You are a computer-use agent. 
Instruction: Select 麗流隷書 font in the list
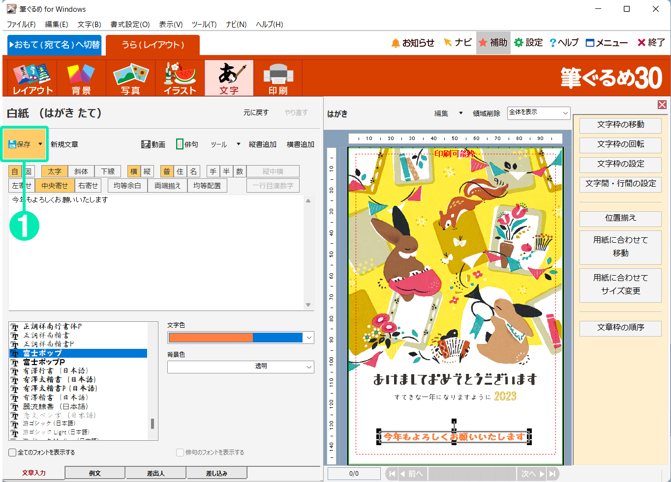55,406
